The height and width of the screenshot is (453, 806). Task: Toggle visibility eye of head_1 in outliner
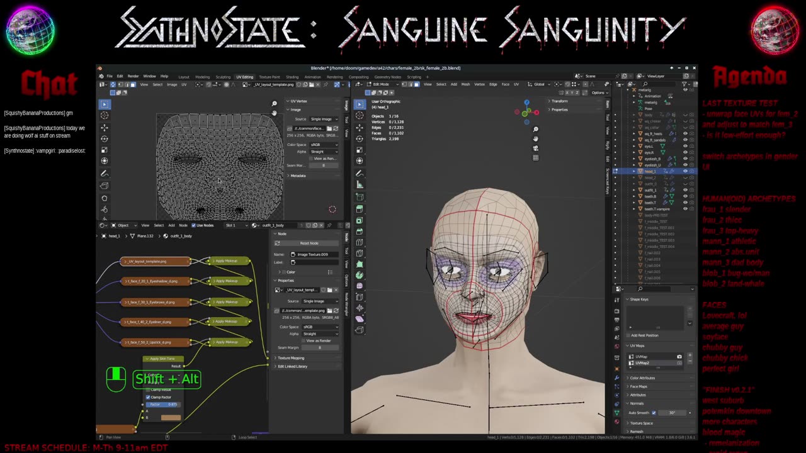click(686, 171)
